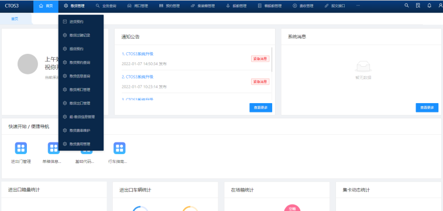
Task: Expand the more menus ellipsis in navigation
Action: pos(358,6)
